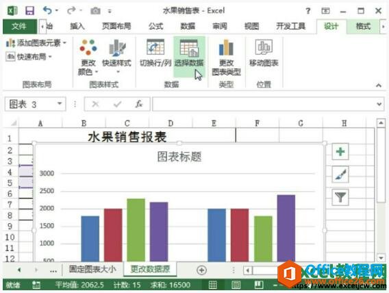Click 更改图表类型 button
Screen dimensions: 389x293
click(x=226, y=57)
